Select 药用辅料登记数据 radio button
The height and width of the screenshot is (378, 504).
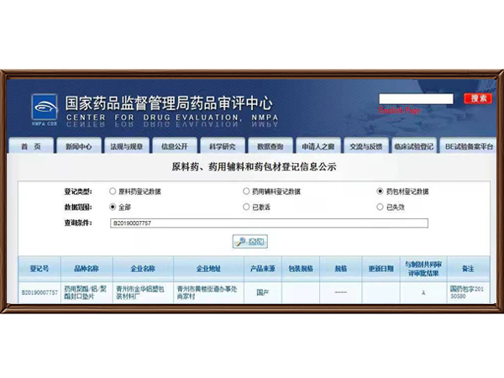tap(246, 192)
